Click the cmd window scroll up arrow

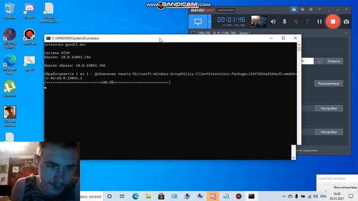[299, 45]
